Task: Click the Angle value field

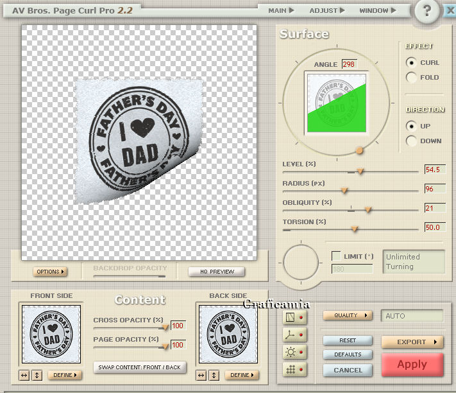Action: click(350, 64)
